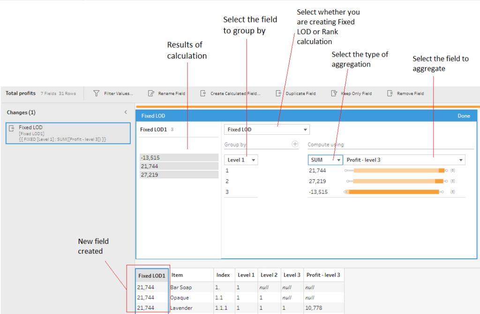Add a Group by field with plus icon
The image size is (480, 314).
point(295,144)
